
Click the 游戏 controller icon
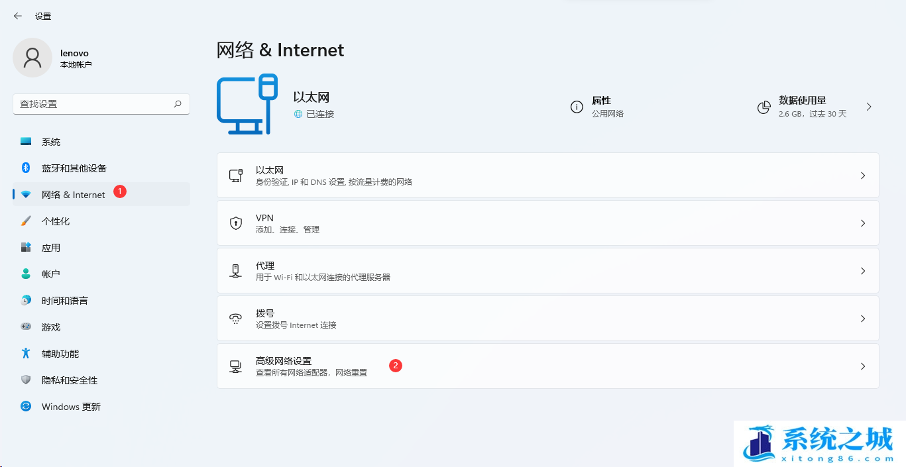[26, 327]
